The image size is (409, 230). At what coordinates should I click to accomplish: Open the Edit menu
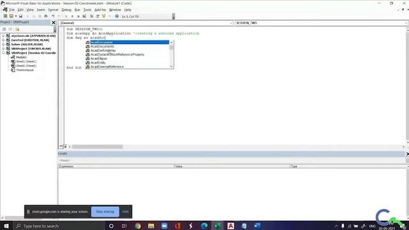(20, 10)
